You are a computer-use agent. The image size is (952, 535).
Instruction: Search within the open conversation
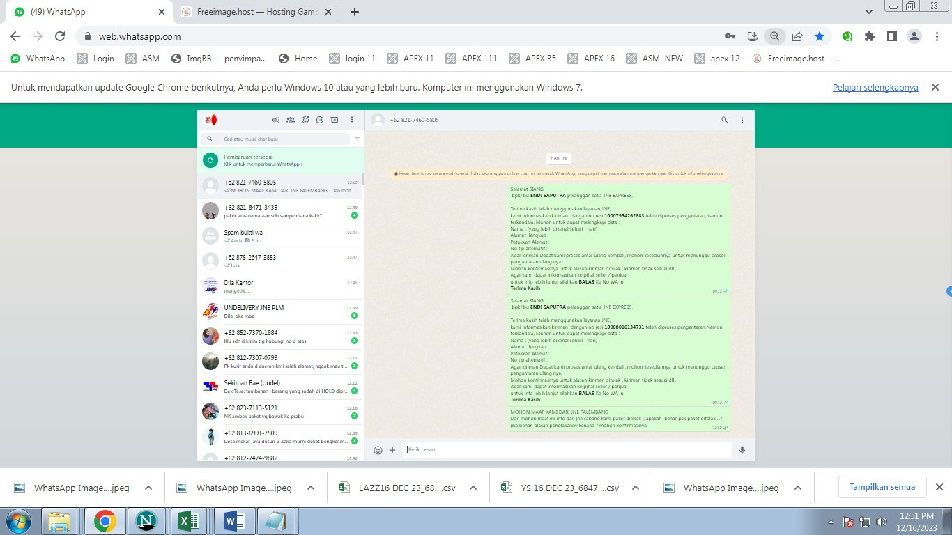[725, 120]
